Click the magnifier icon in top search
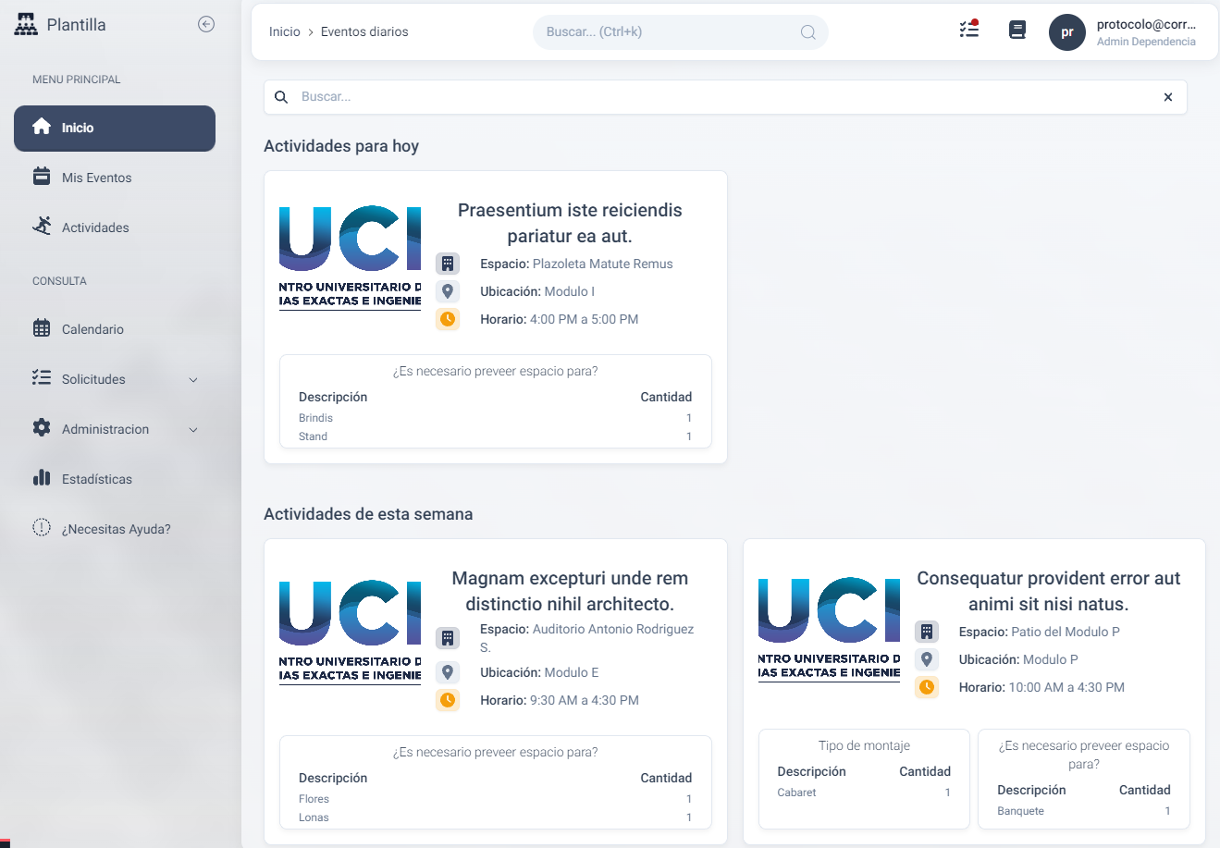1220x848 pixels. tap(807, 32)
